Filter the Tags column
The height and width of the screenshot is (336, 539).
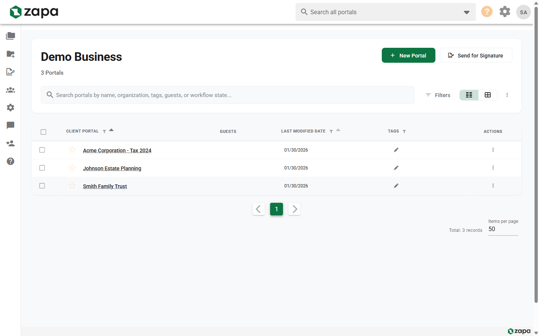(404, 131)
